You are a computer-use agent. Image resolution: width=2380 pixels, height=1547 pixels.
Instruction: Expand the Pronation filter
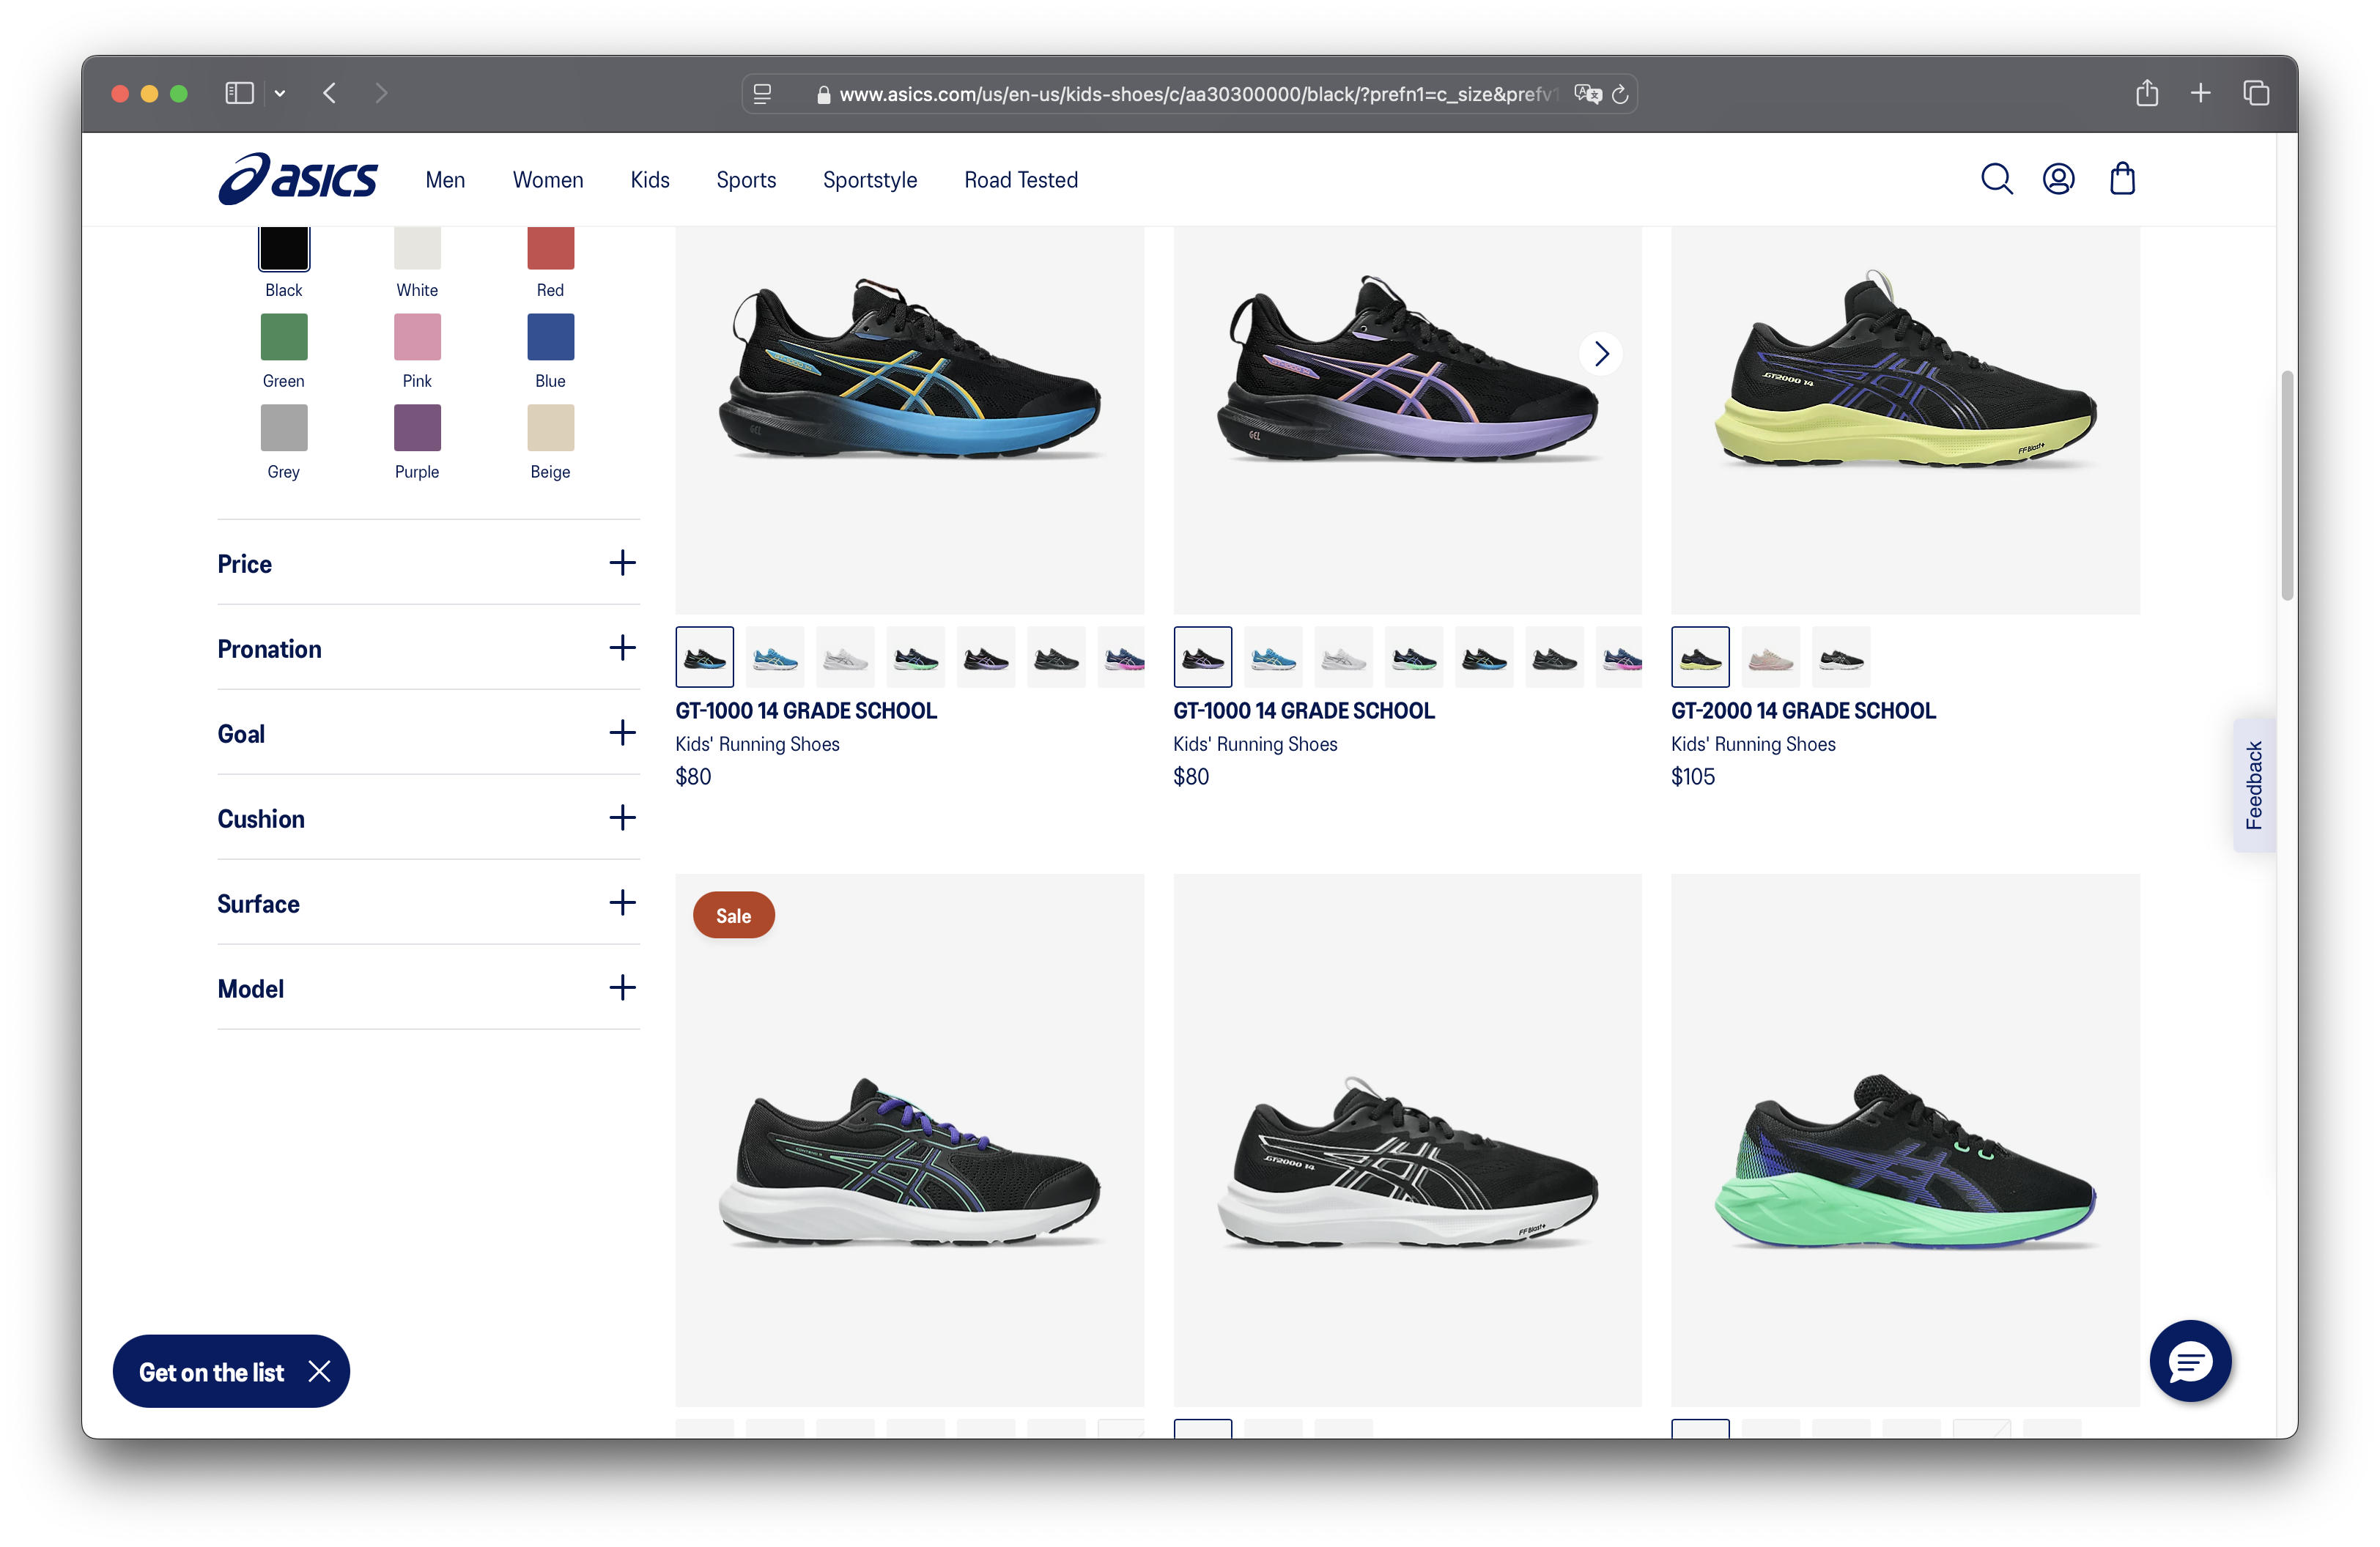(x=428, y=648)
